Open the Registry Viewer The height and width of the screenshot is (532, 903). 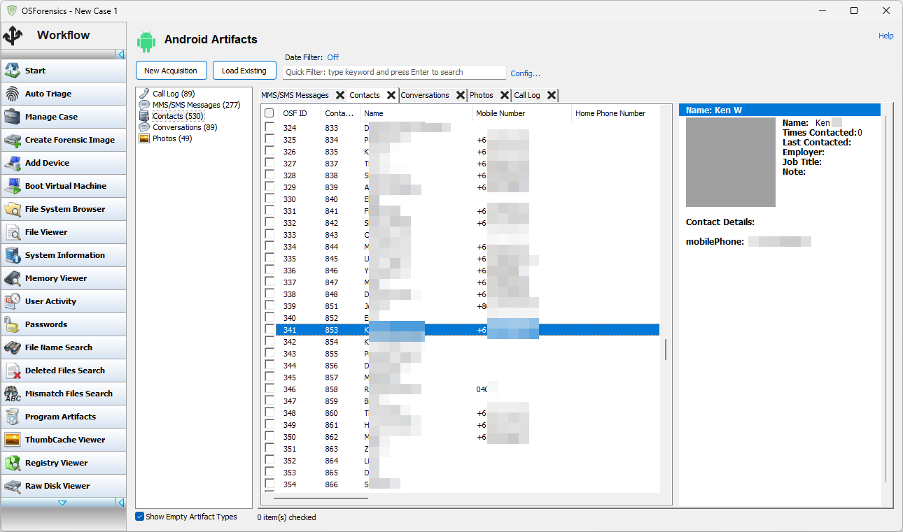click(64, 463)
